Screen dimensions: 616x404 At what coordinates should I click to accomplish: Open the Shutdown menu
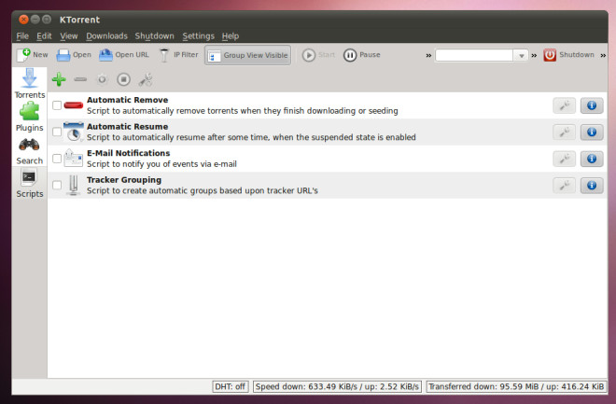[x=154, y=36]
